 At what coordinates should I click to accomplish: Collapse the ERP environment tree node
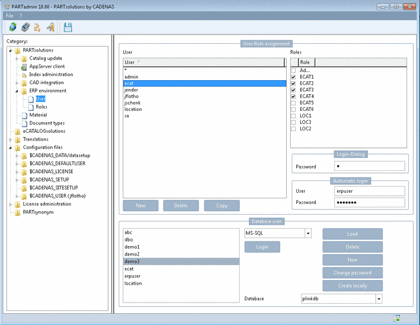17,91
